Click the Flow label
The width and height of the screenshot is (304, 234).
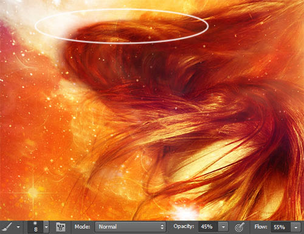261,227
